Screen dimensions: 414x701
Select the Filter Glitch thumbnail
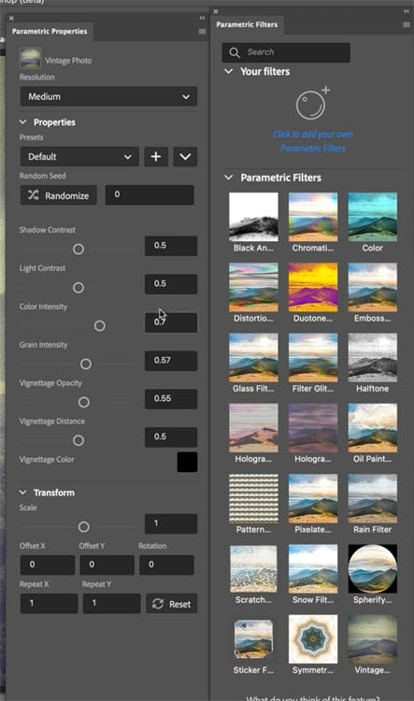tap(313, 358)
